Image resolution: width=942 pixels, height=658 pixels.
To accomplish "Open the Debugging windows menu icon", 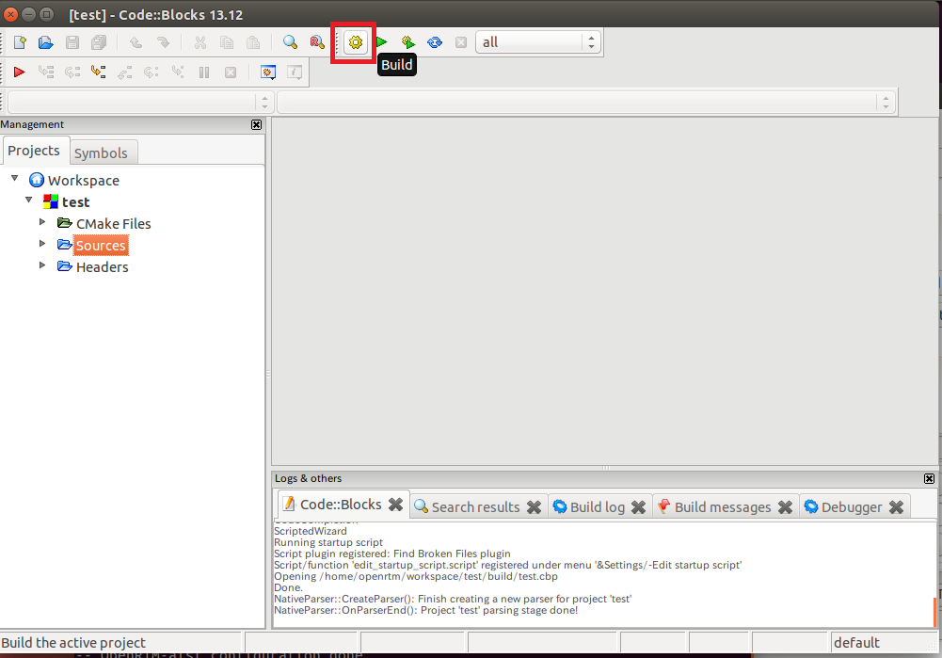I will [268, 72].
